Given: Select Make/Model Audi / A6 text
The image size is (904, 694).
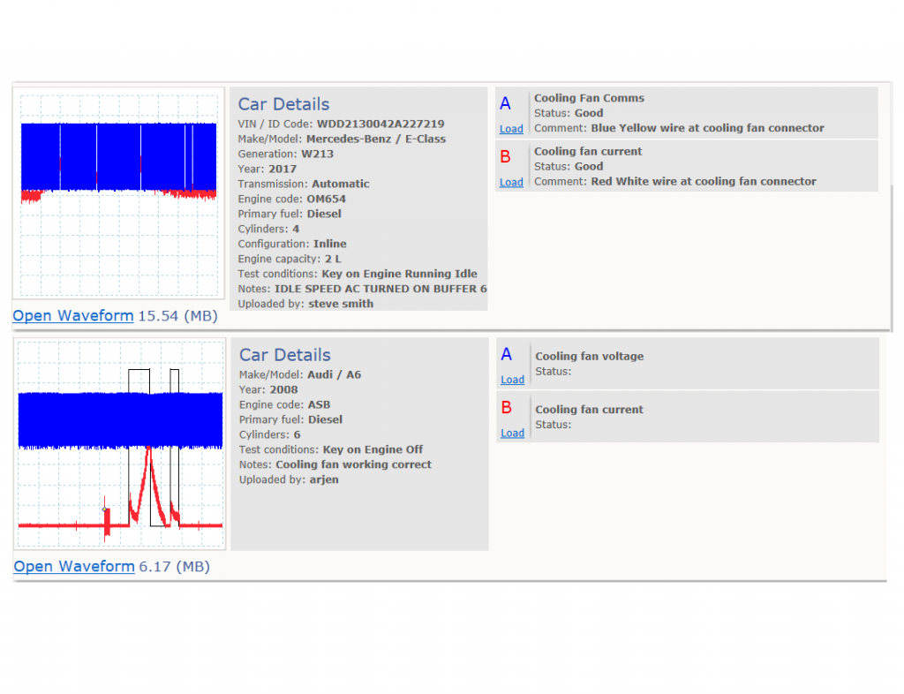Looking at the screenshot, I should click(300, 374).
